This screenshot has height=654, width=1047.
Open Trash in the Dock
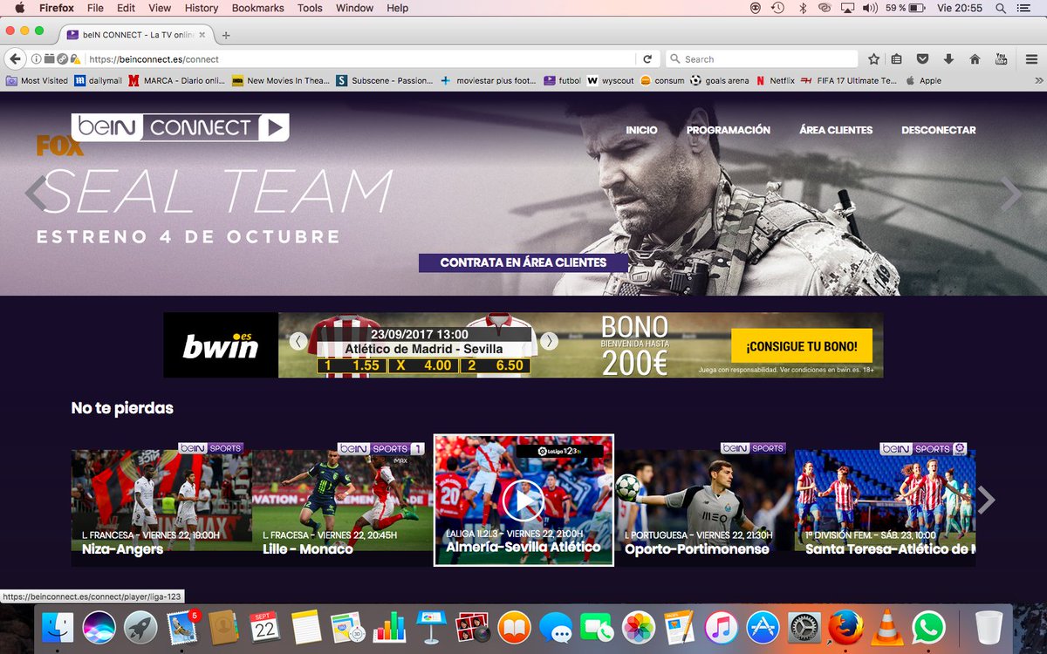989,627
